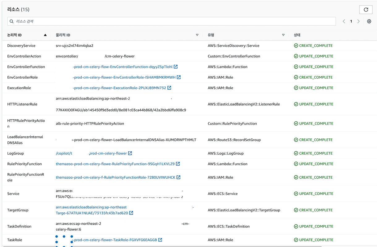Click UPDATE_COMPLETE status on the Service row

(x=313, y=194)
